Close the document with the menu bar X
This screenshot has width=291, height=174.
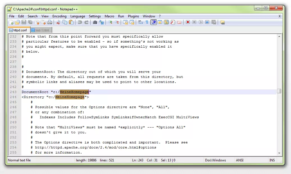(x=279, y=16)
